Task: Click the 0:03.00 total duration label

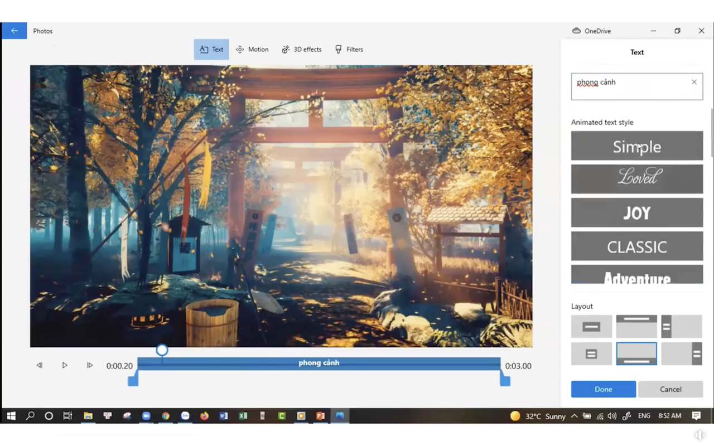Action: (518, 366)
